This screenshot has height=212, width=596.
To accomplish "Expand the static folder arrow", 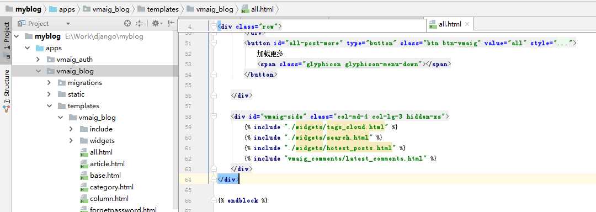I will coord(49,94).
